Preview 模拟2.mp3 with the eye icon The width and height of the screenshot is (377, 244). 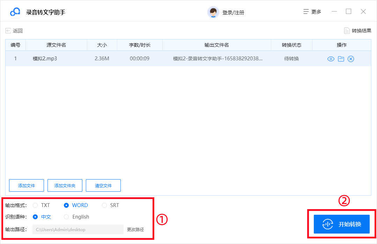(331, 59)
